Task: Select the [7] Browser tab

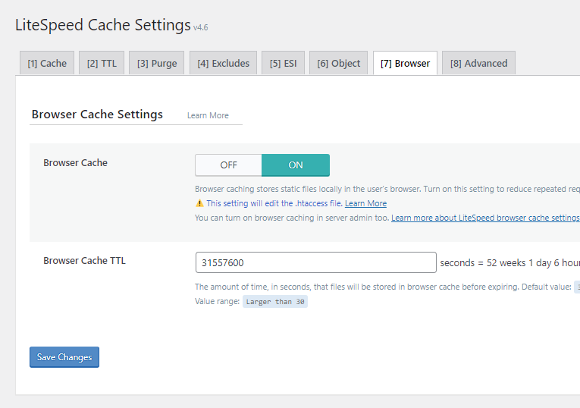Action: [405, 63]
